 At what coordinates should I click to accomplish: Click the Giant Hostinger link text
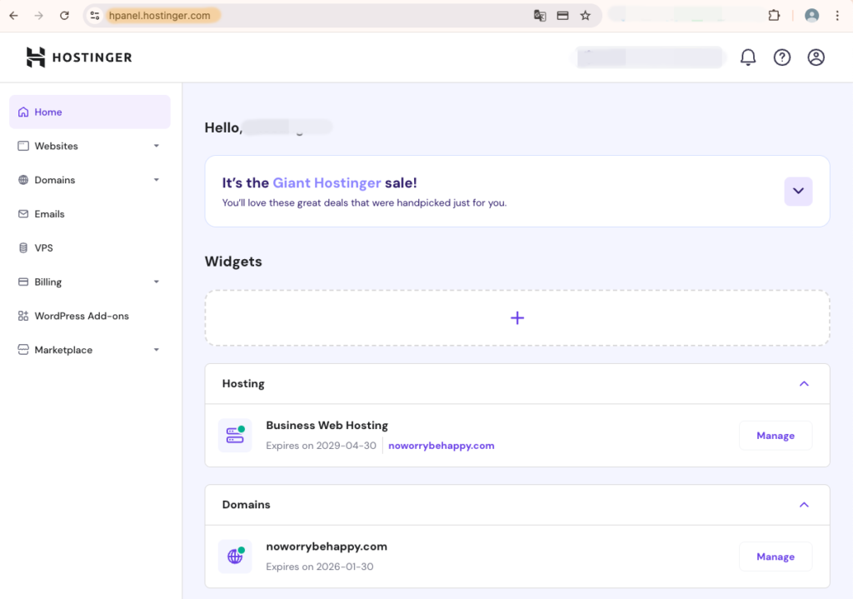pyautogui.click(x=327, y=182)
